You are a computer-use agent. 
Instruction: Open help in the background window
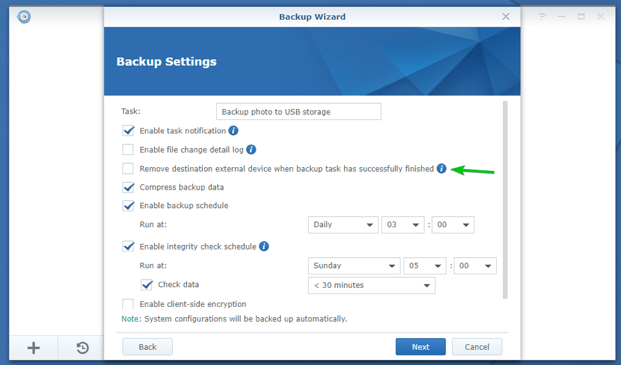tap(542, 17)
